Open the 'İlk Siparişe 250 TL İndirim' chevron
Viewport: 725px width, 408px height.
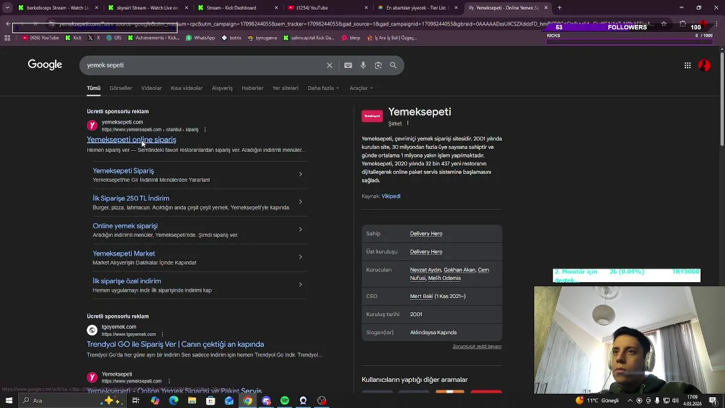[x=300, y=202]
